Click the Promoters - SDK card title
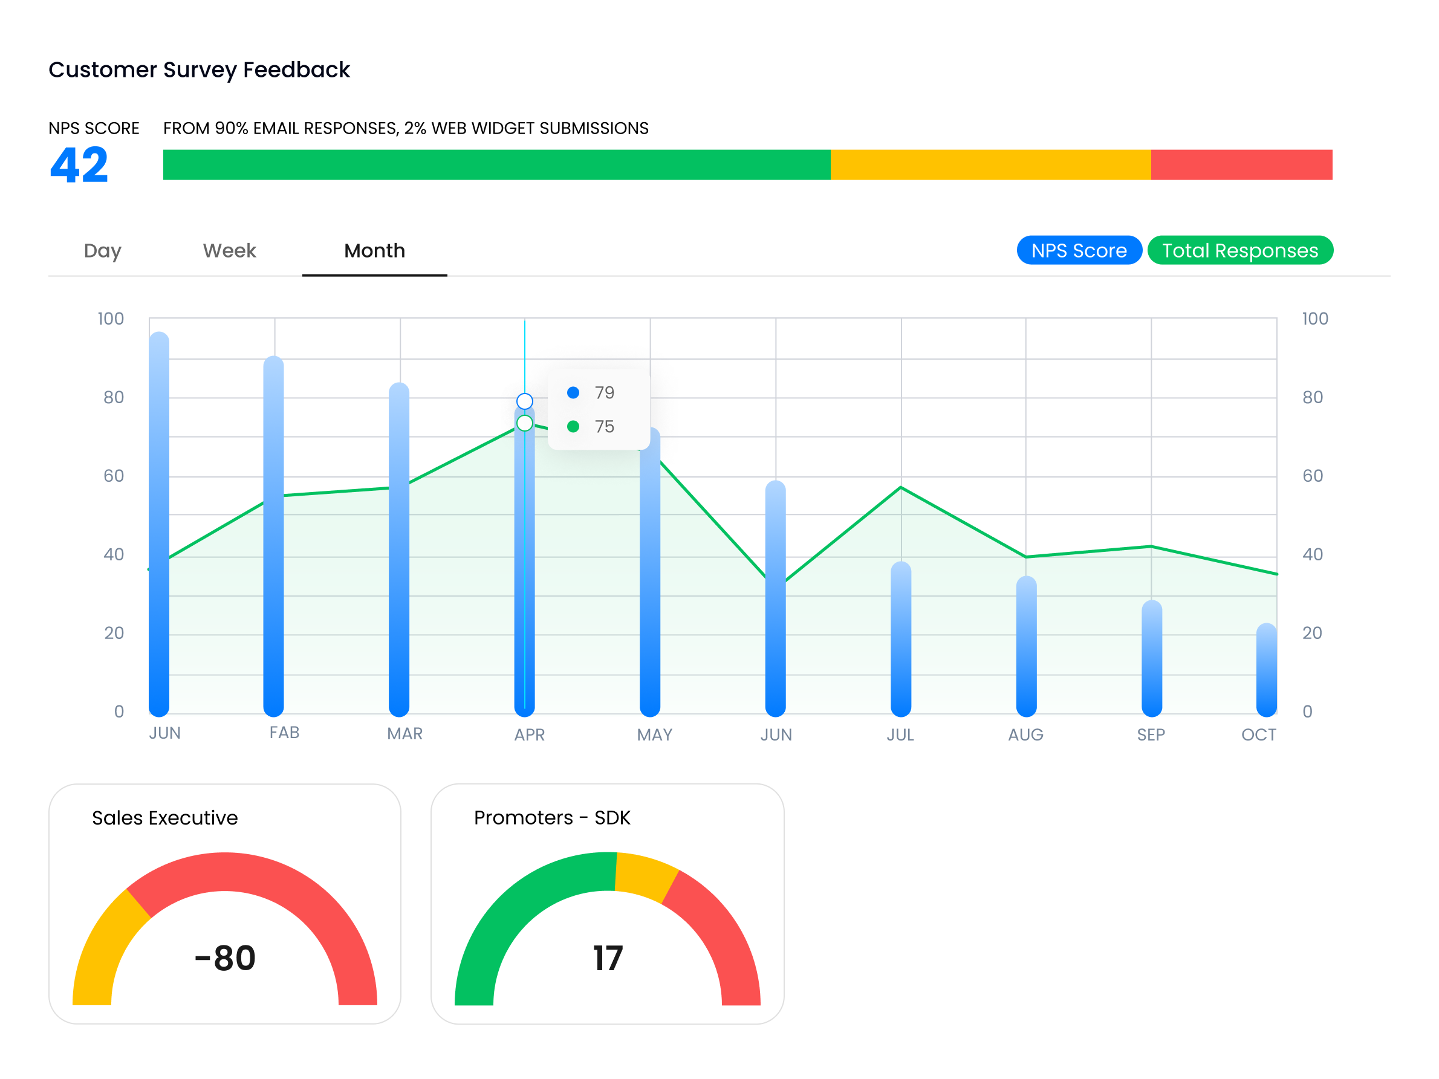Screen dimensions: 1439x1079 click(x=551, y=817)
